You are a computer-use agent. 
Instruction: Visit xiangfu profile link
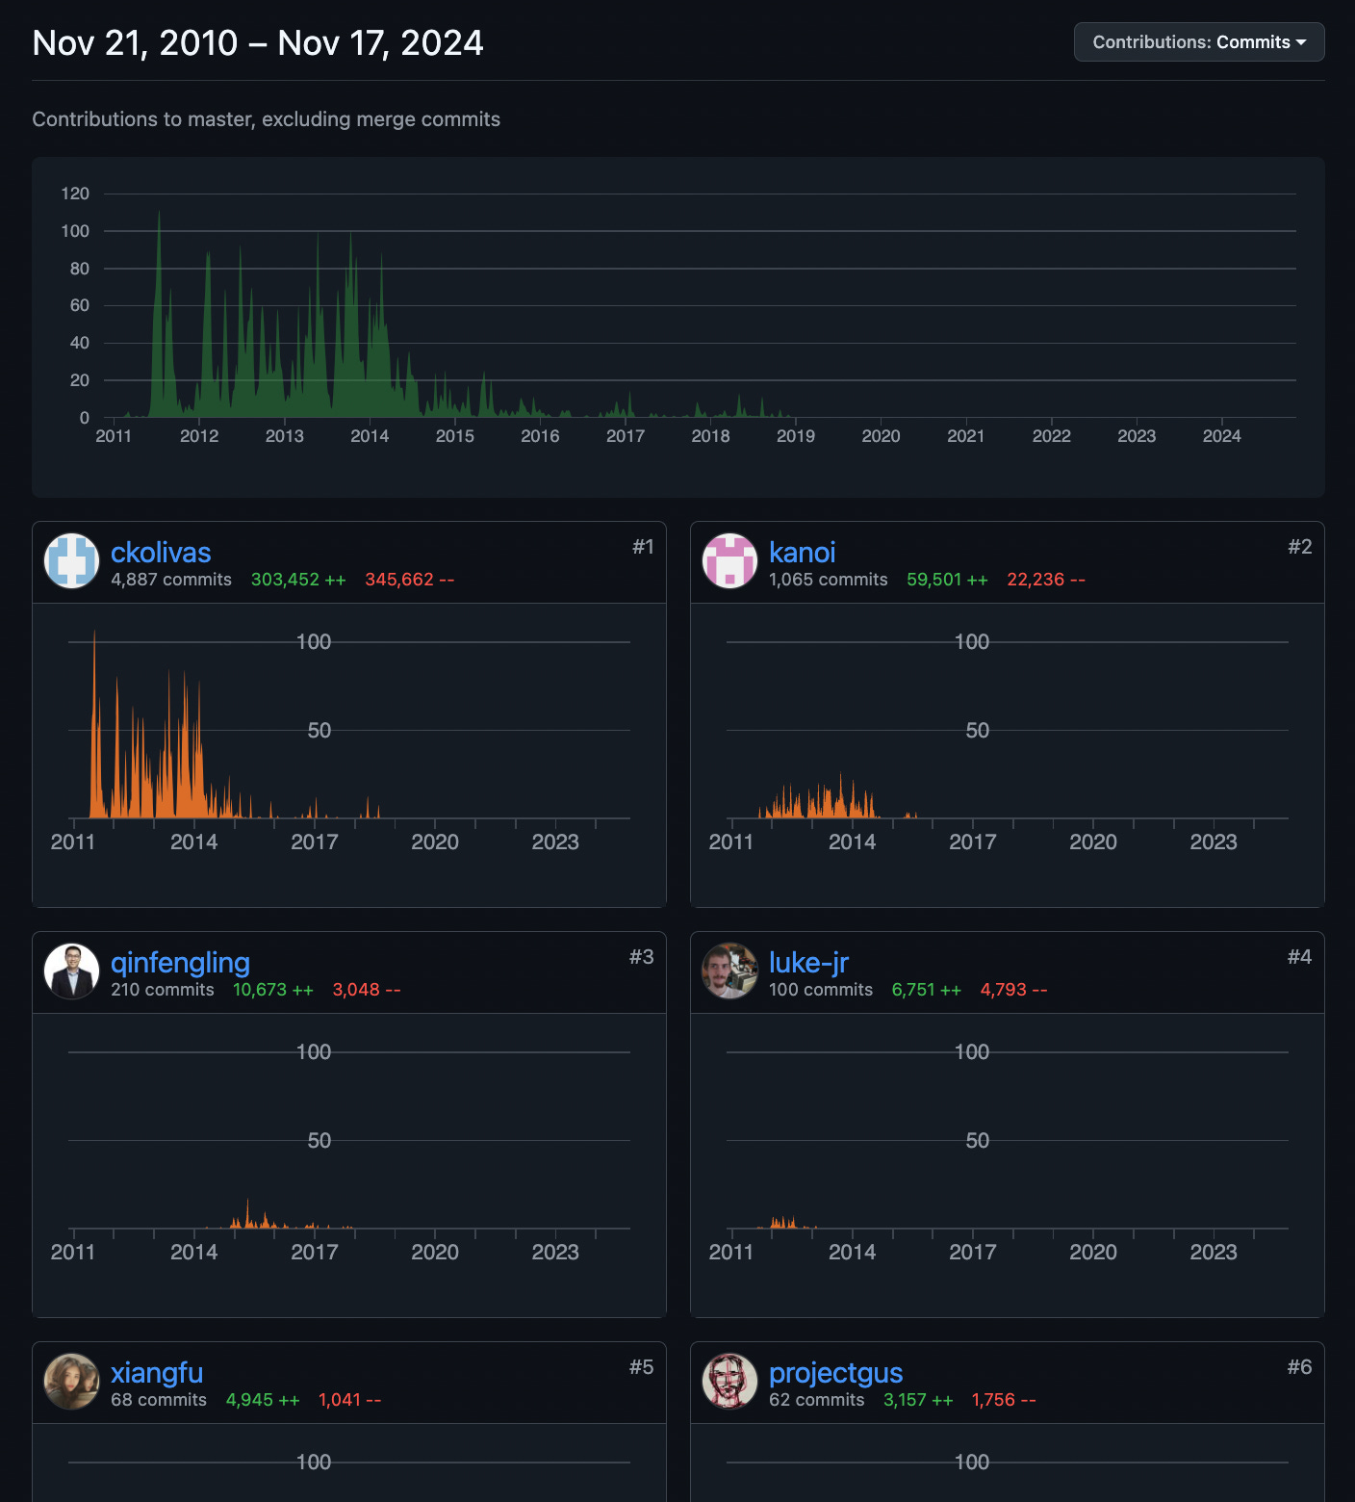[157, 1373]
